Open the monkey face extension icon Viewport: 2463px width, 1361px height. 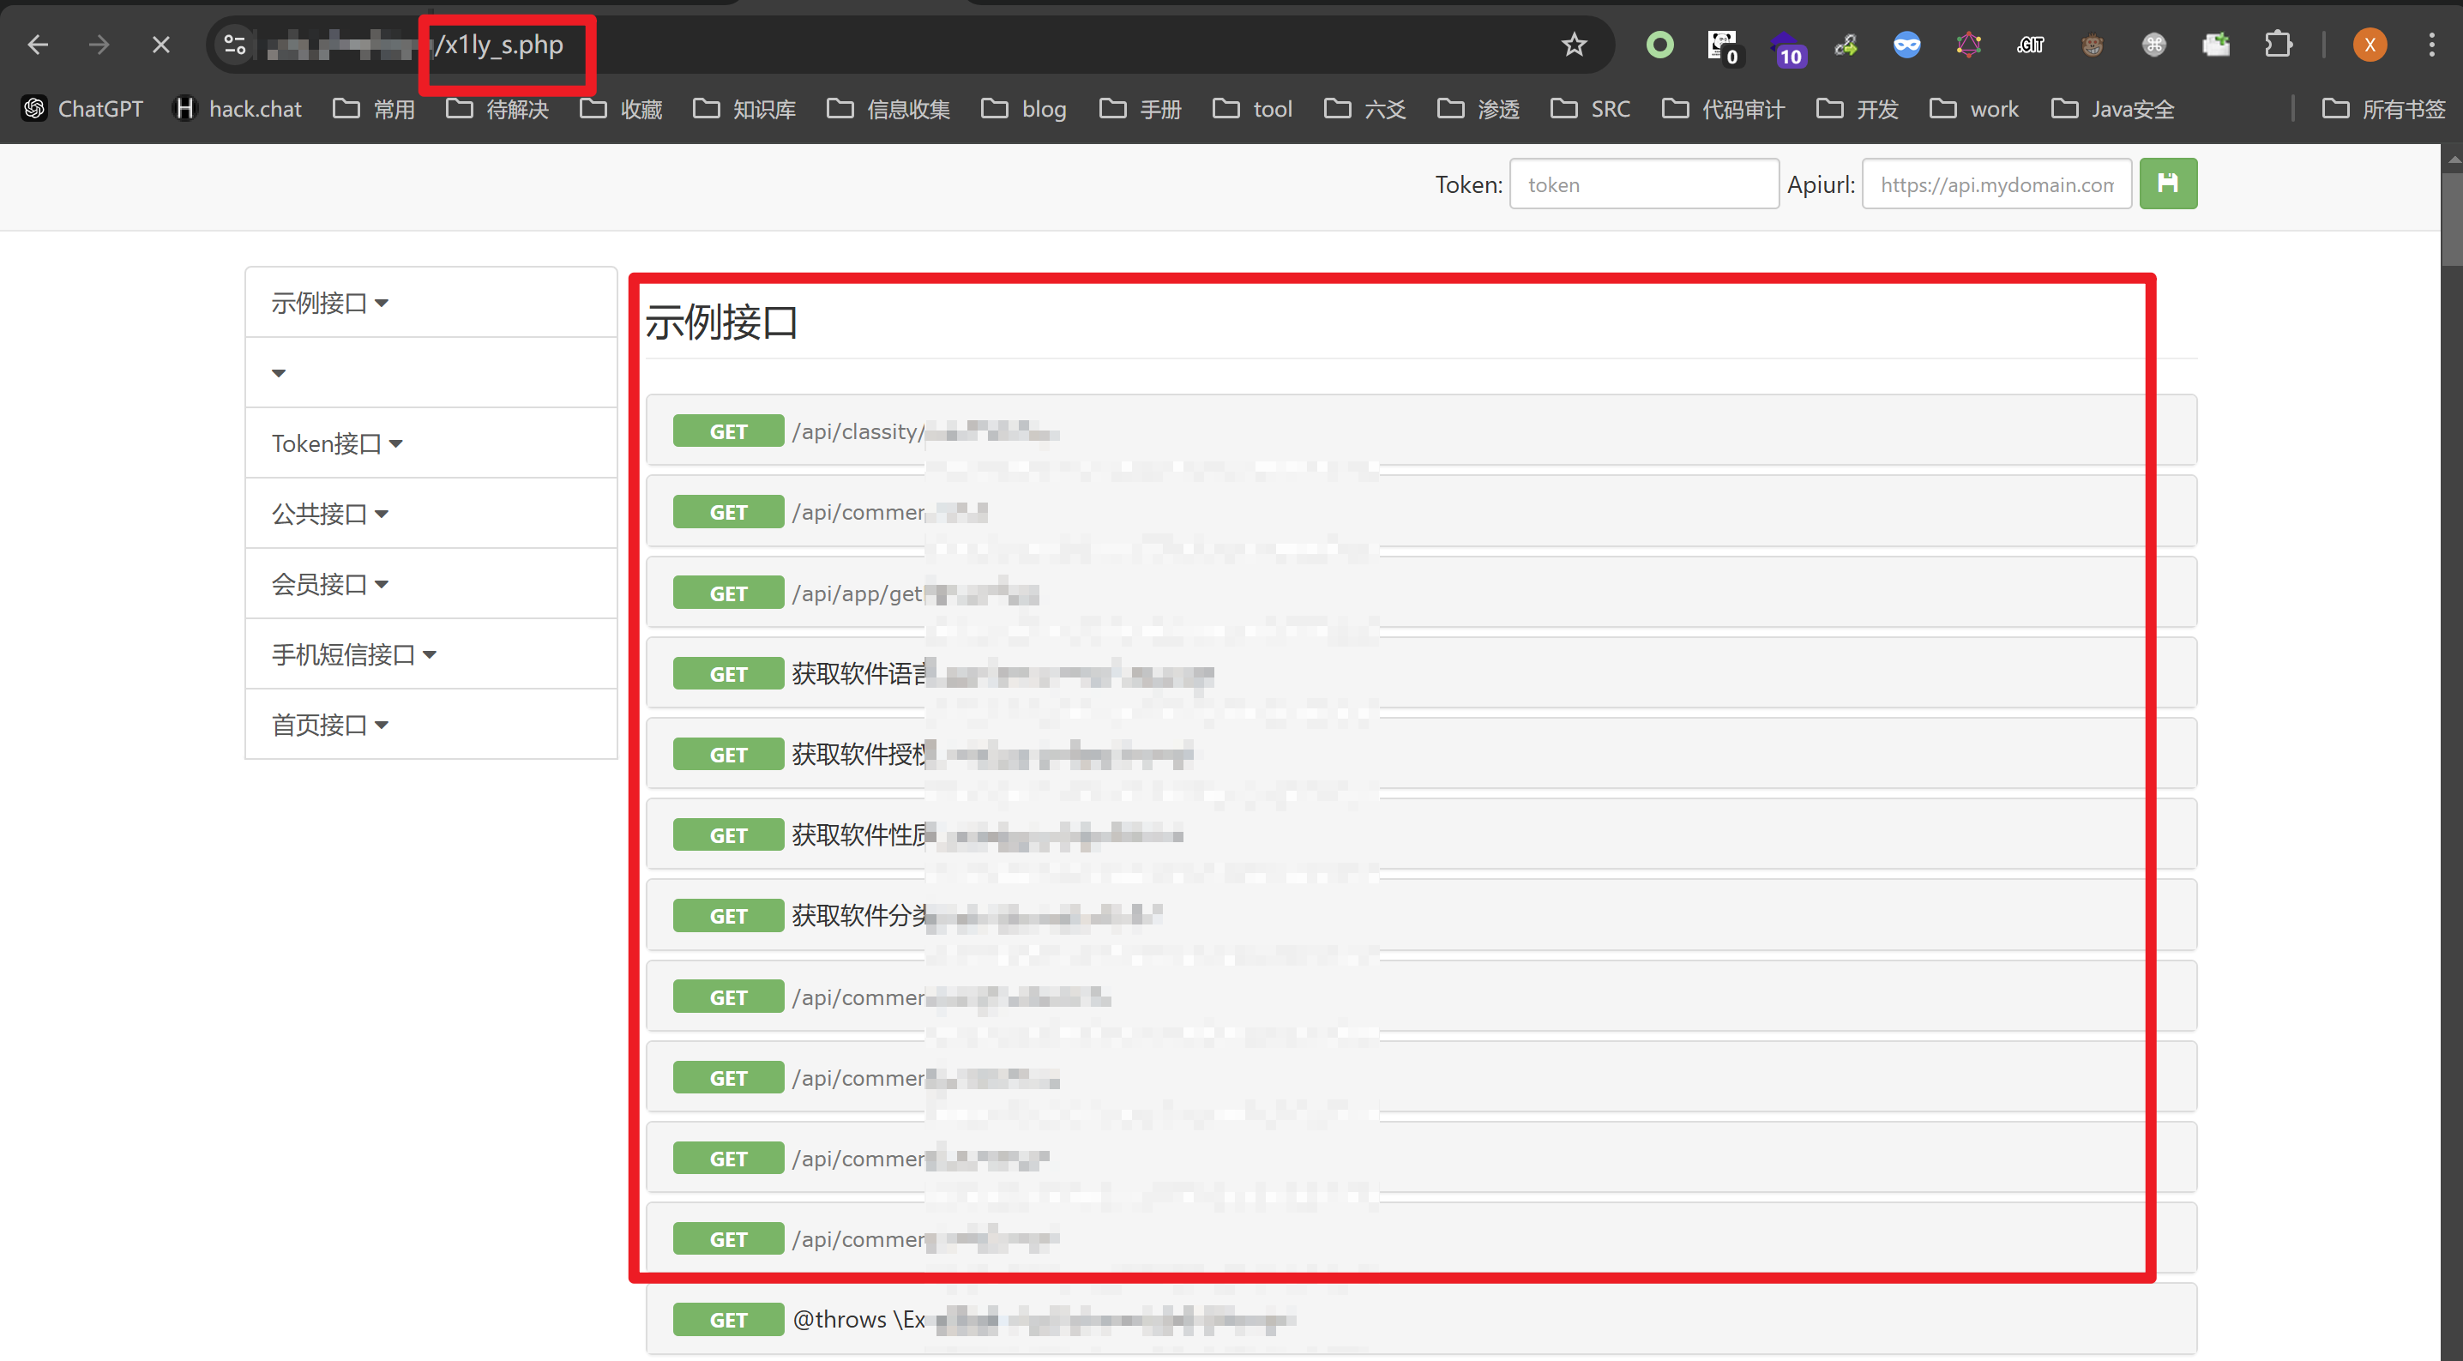click(2092, 45)
